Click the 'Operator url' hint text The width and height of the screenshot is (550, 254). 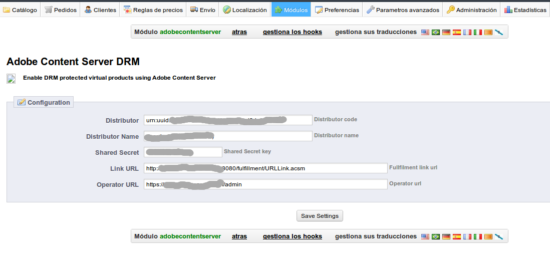click(x=405, y=183)
